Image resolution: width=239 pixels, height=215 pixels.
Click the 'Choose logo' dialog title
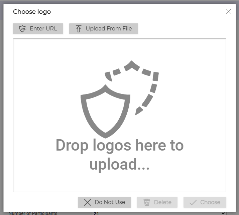pyautogui.click(x=32, y=12)
